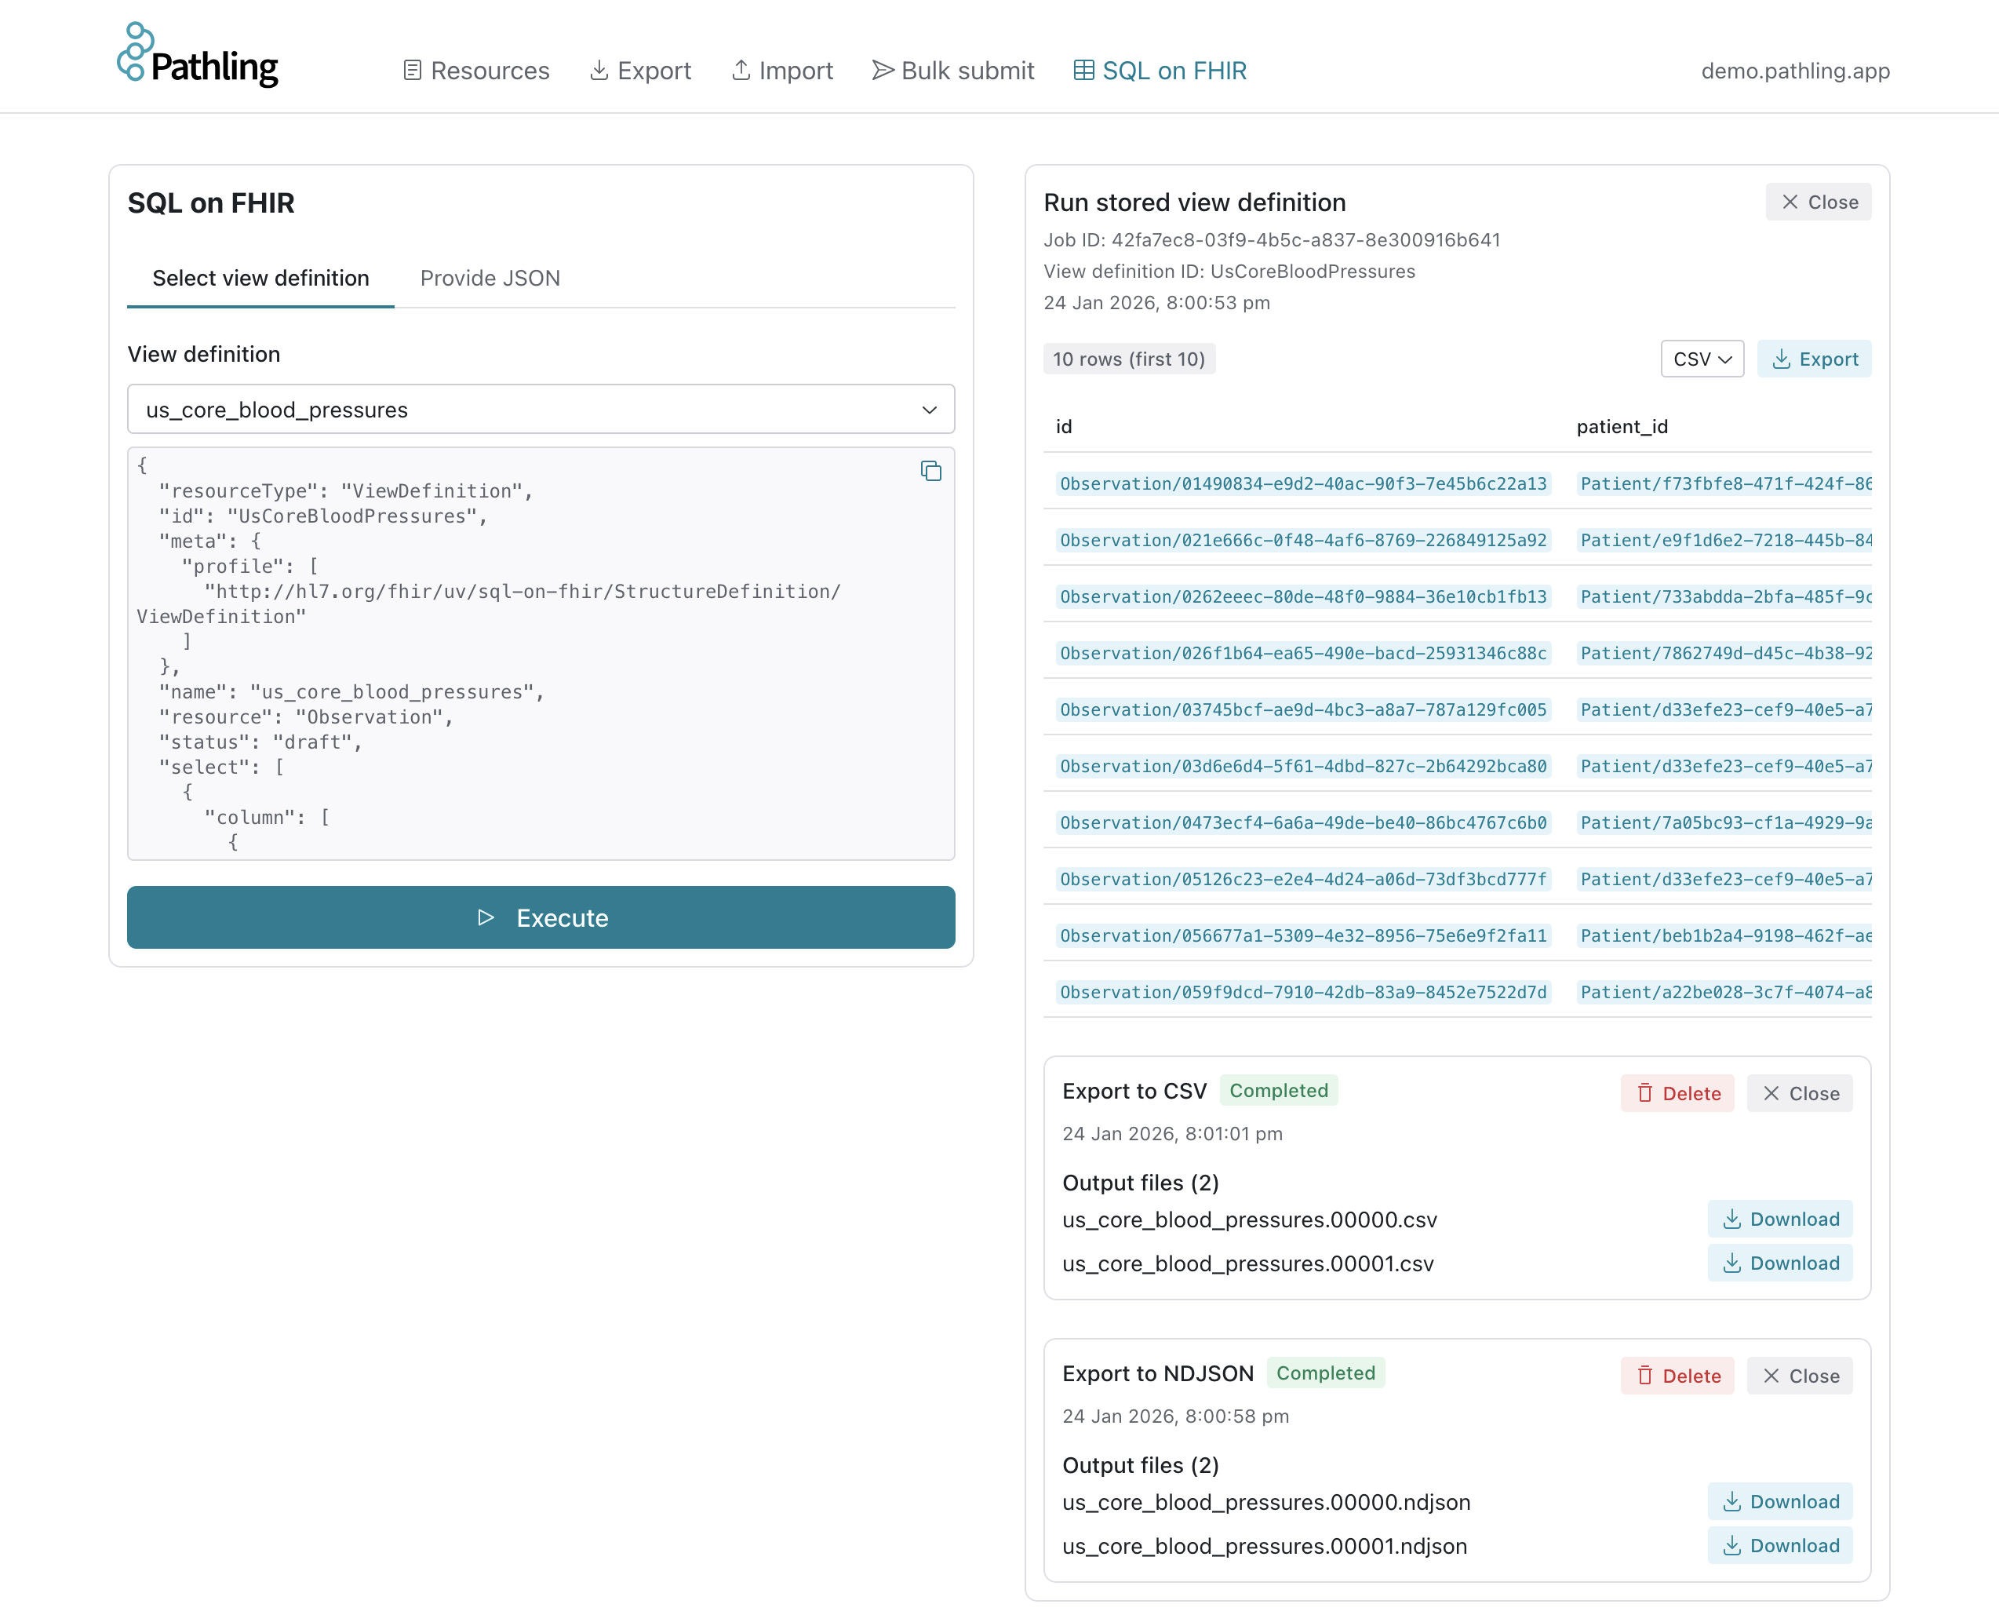The image size is (1999, 1615).
Task: Switch to Select view definition tab
Action: 260,278
